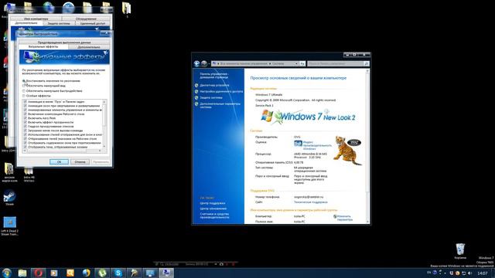
Task: Open System Protection tab in System Properties
Action: [x=59, y=23]
